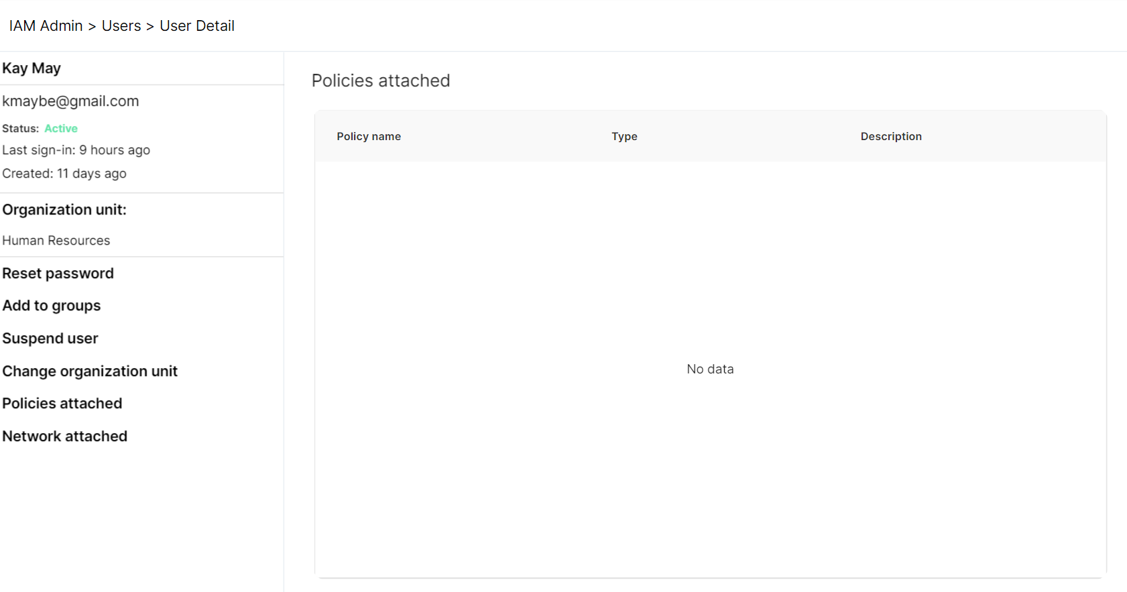Viewport: 1127px width, 592px height.
Task: Choose Add to groups option
Action: point(52,306)
